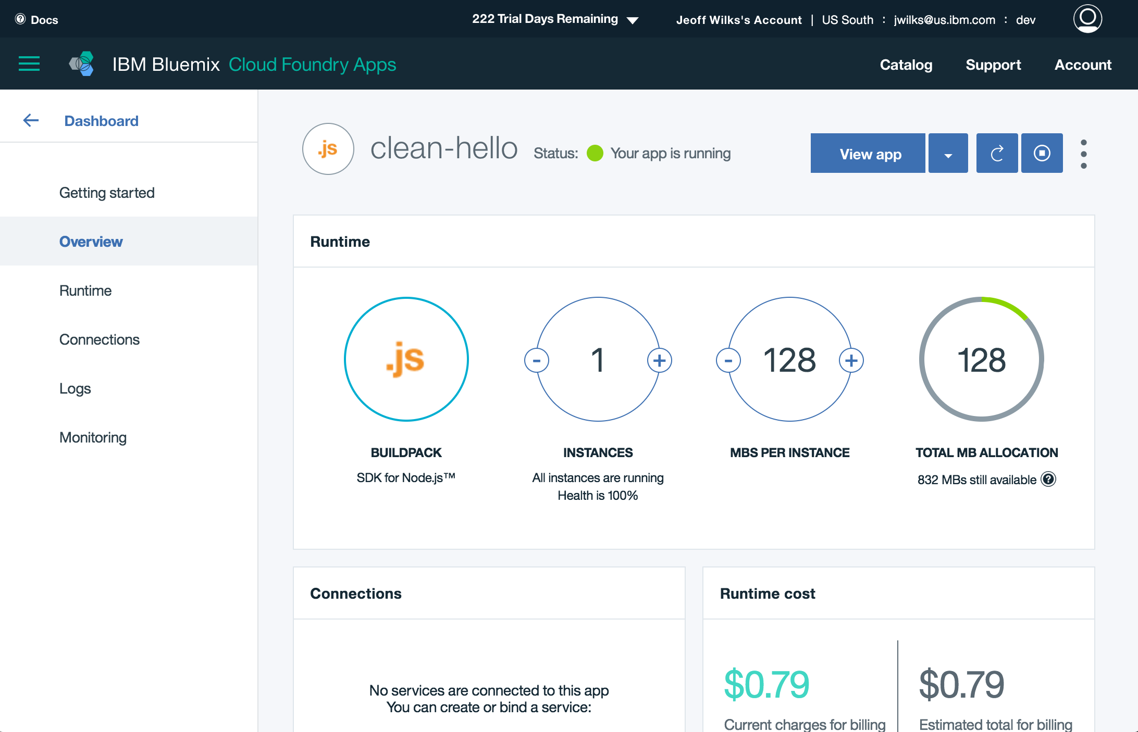Screen dimensions: 1138x732
Task: Click the stop app icon button
Action: click(x=1042, y=153)
